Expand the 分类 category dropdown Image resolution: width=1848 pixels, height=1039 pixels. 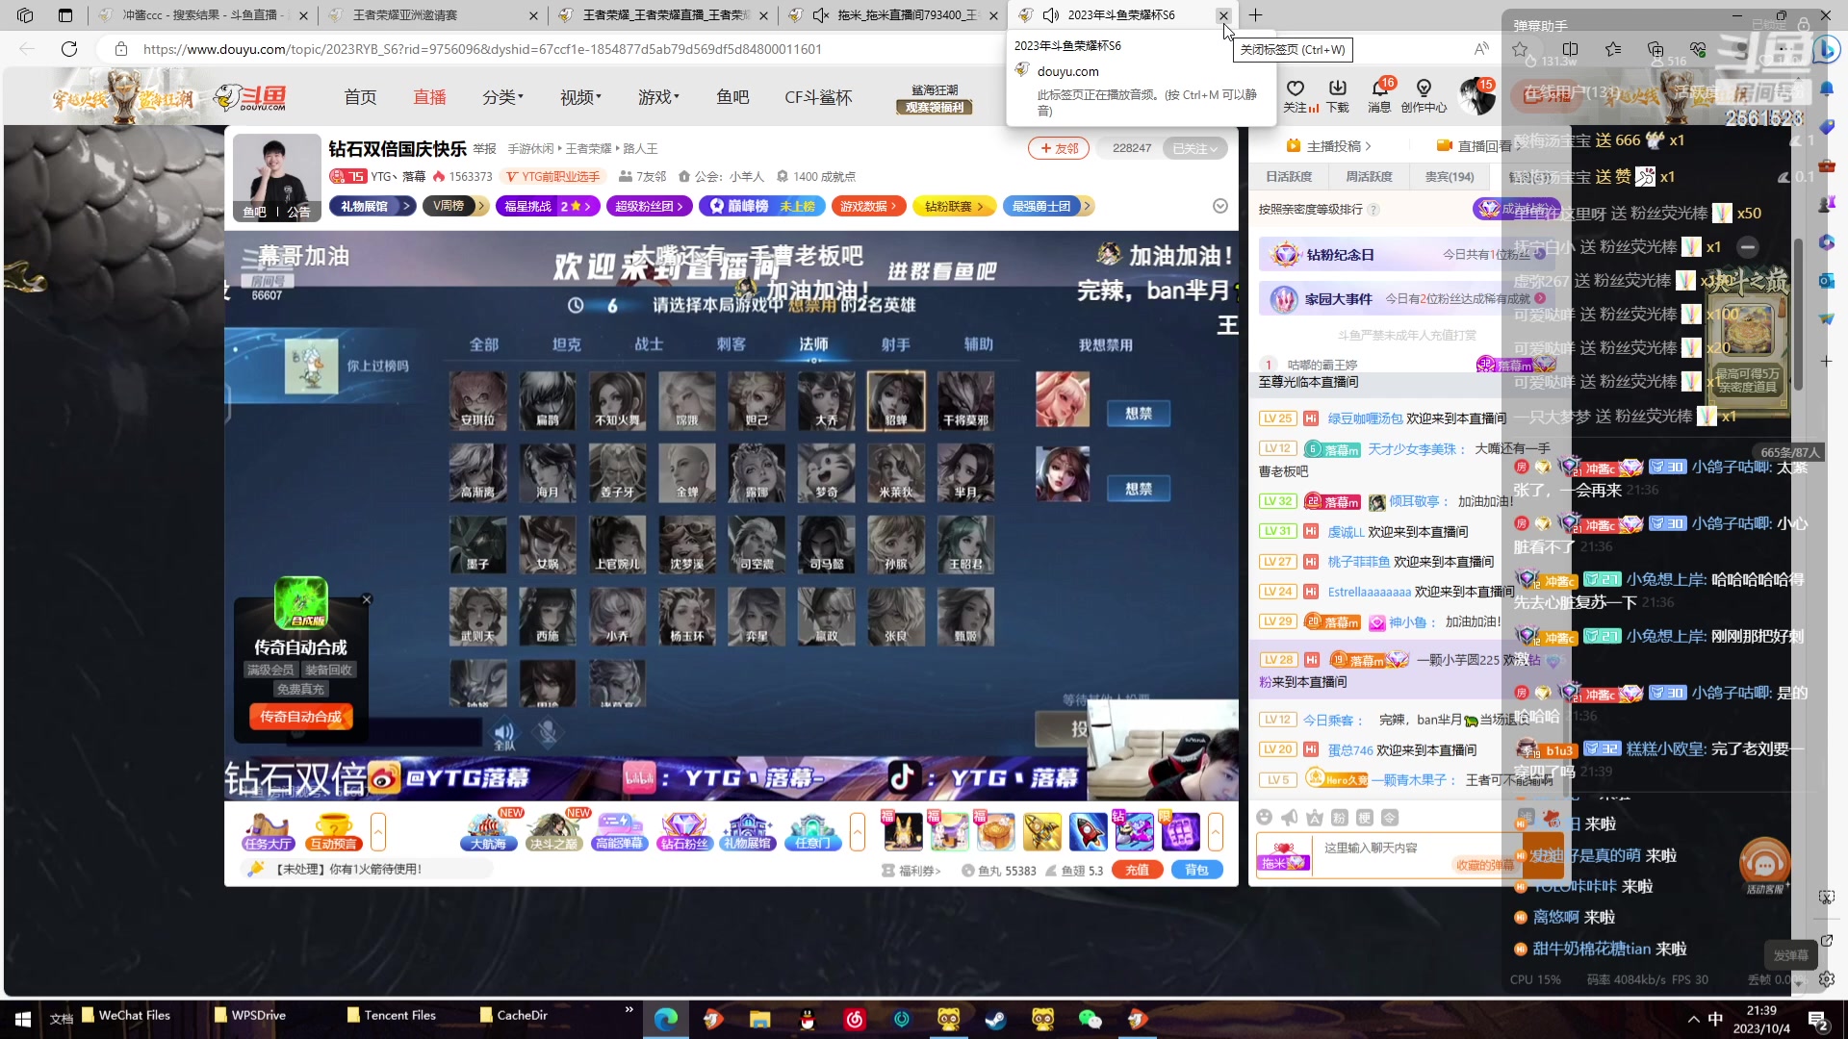(x=502, y=97)
